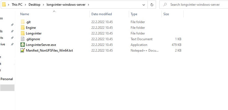The height and width of the screenshot is (110, 228).
Task: Click the search magnifier icon
Action: 165,5
